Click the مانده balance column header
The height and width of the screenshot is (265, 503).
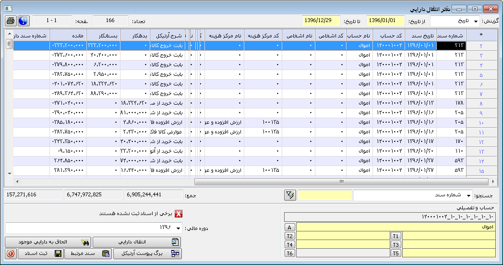click(68, 36)
